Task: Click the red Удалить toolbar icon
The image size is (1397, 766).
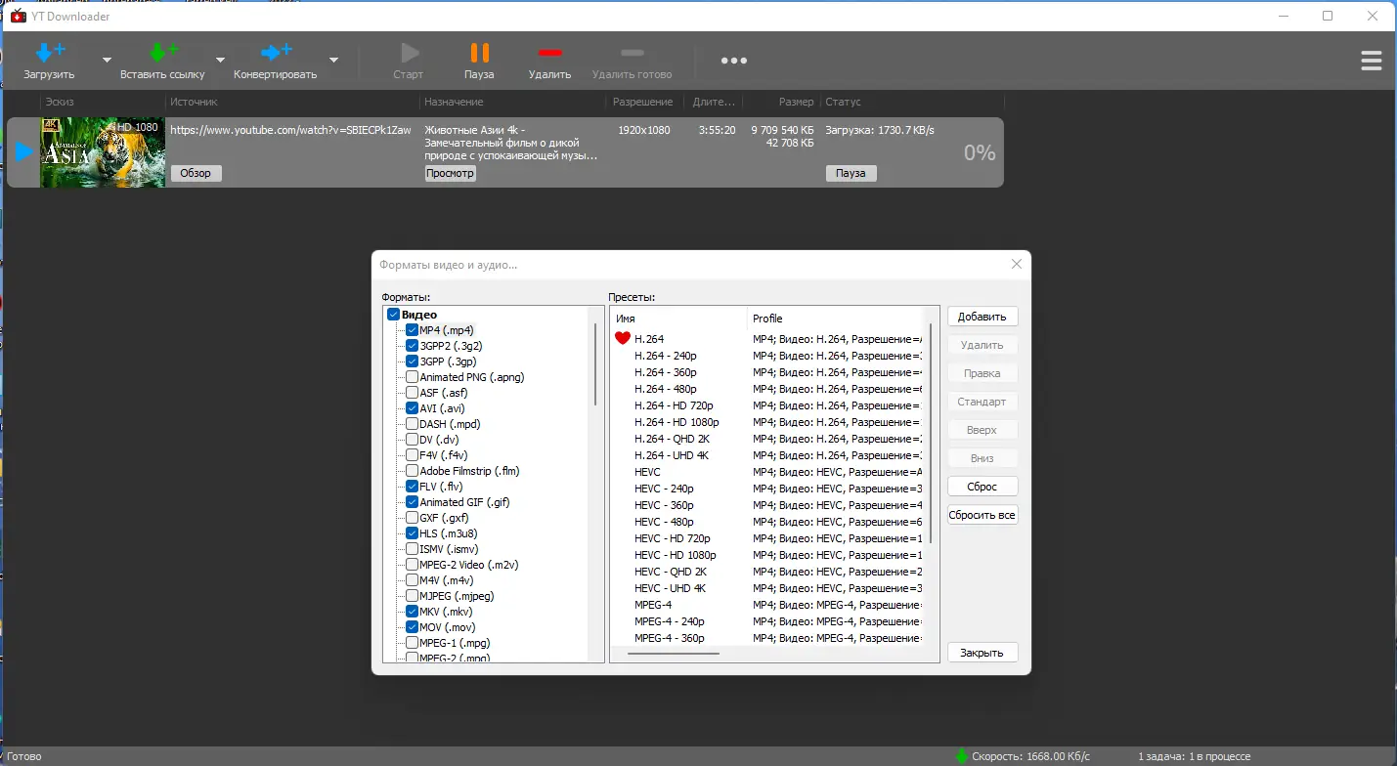Action: point(550,52)
